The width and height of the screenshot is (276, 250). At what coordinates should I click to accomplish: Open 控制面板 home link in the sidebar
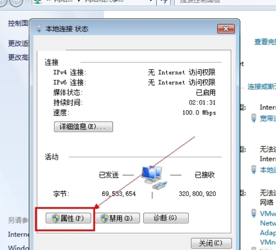pos(18,23)
